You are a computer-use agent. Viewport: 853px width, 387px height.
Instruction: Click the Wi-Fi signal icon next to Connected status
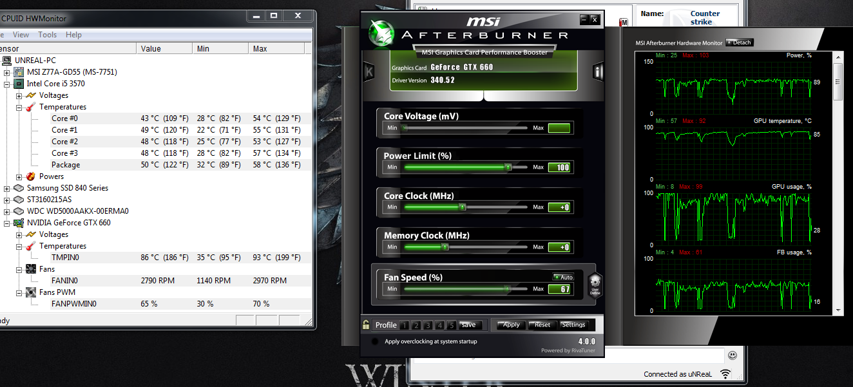[725, 374]
